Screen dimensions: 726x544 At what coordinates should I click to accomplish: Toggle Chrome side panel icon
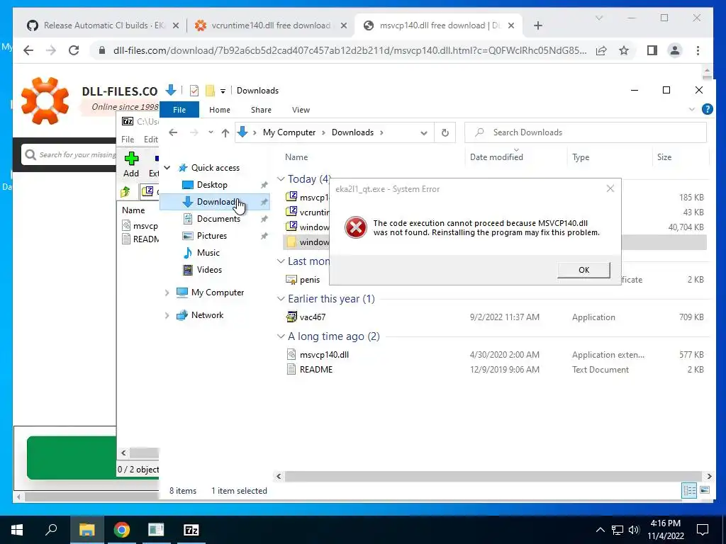click(x=652, y=50)
